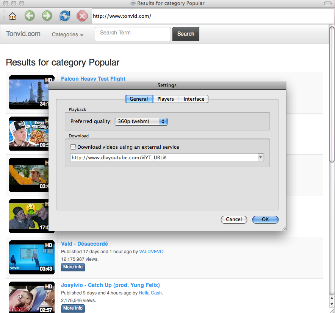
Task: Enable Download videos using an external service
Action: click(x=73, y=147)
